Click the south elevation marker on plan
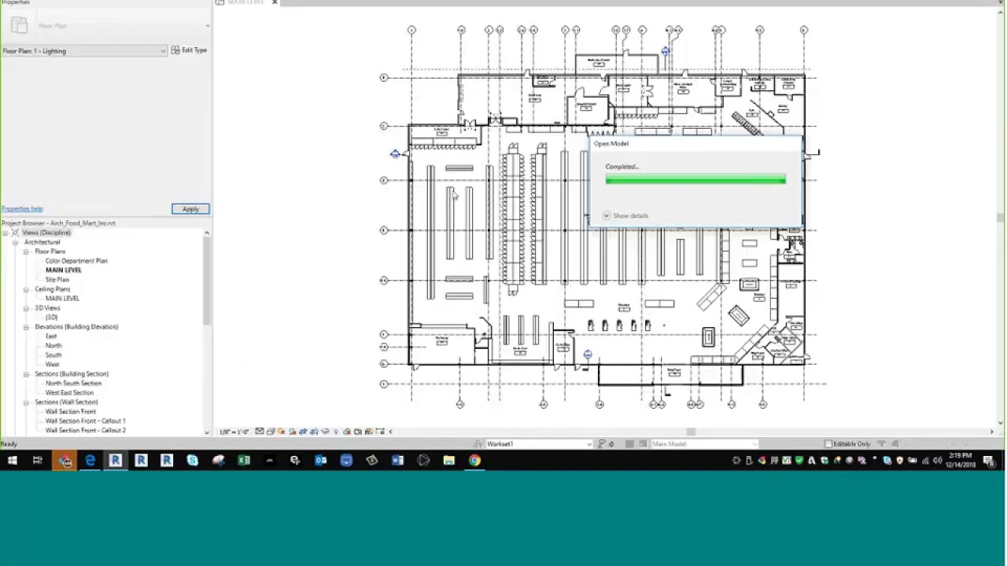The height and width of the screenshot is (566, 1007). click(588, 355)
